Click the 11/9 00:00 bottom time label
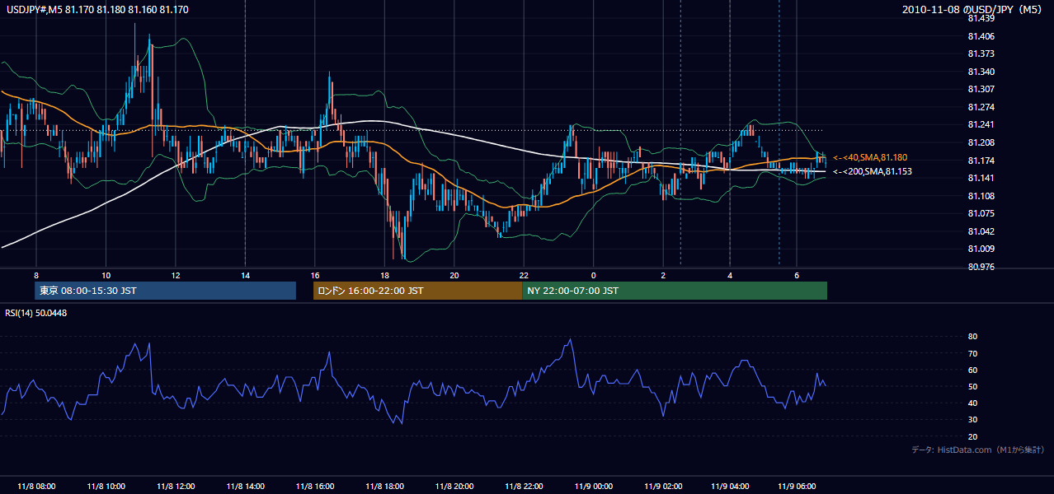1054x494 pixels. [593, 486]
